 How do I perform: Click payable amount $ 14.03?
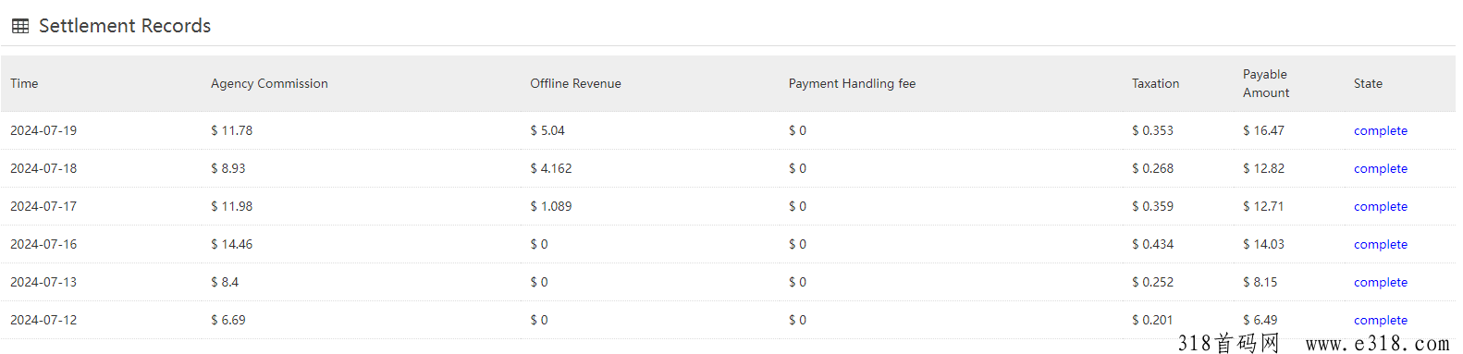pyautogui.click(x=1263, y=244)
